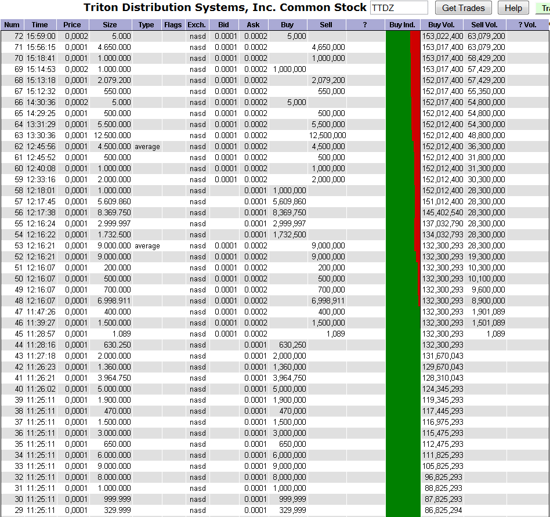Click the Get Trades button

coord(463,8)
